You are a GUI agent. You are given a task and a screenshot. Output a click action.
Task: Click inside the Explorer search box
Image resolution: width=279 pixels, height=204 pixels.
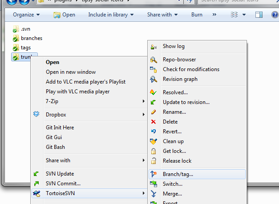(239, 1)
